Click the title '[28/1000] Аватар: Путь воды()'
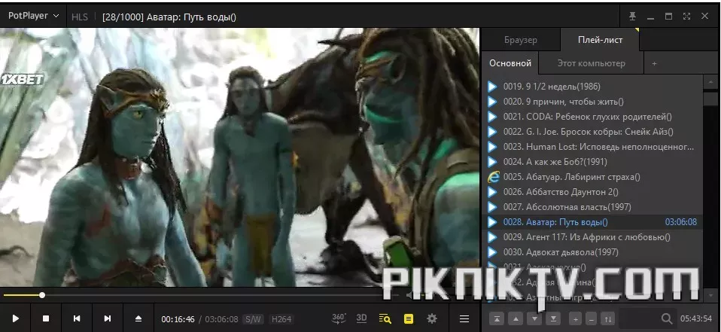This screenshot has height=332, width=721. pos(169,17)
